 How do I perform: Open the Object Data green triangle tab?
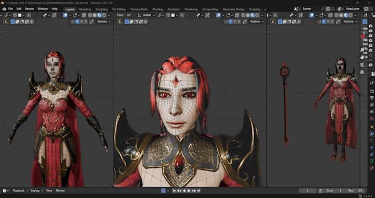[372, 161]
